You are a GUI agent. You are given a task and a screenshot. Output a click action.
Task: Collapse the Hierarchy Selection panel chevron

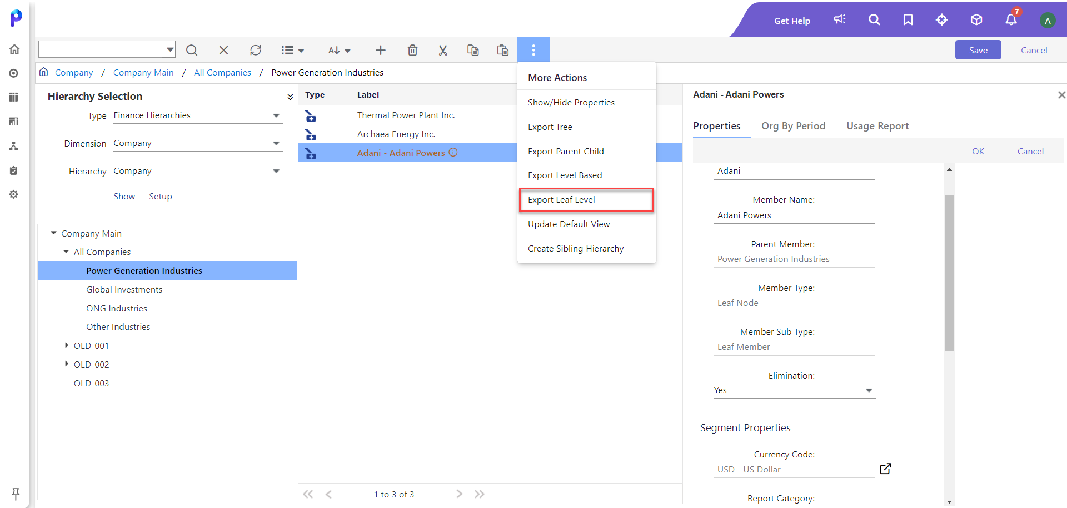[290, 97]
